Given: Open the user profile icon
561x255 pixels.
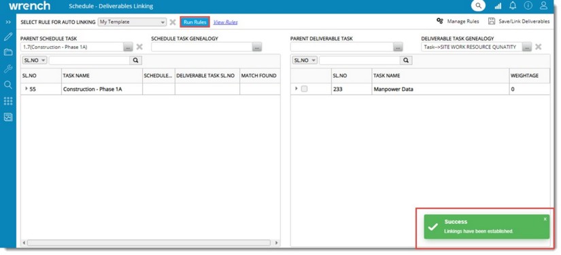Looking at the screenshot, I should 543,5.
